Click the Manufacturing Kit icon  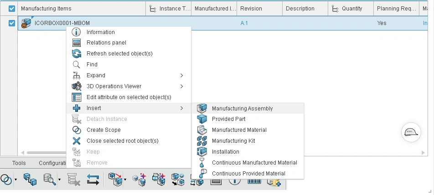pyautogui.click(x=202, y=140)
